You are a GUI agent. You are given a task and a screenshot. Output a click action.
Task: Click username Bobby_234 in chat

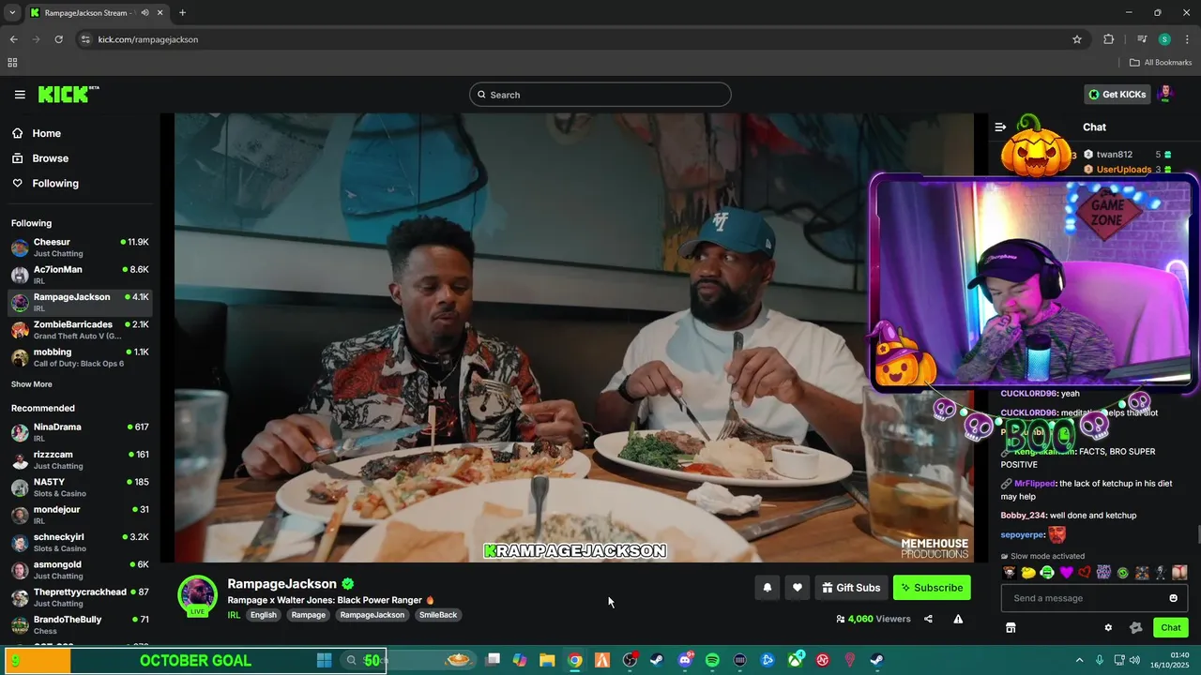click(1023, 516)
